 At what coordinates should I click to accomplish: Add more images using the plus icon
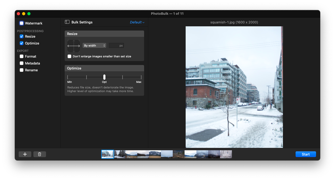click(25, 154)
